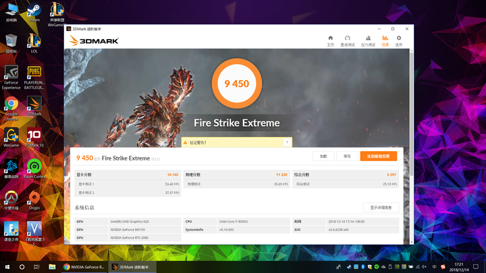Click the Windows Defender tray icon
486x273 pixels.
tap(369, 267)
